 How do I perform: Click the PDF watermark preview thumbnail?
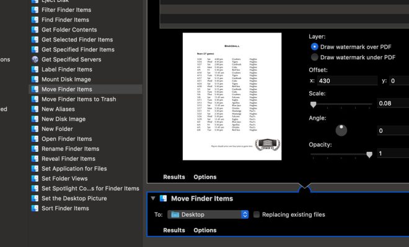click(232, 96)
